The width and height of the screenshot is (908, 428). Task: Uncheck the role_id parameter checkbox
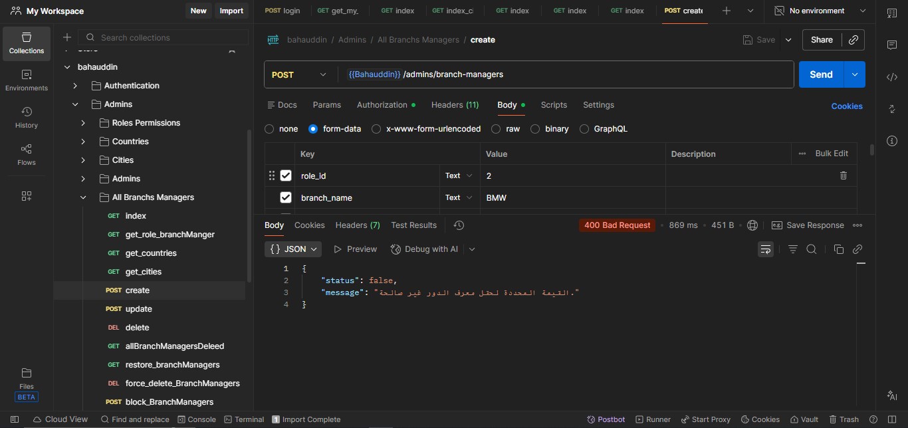[286, 175]
